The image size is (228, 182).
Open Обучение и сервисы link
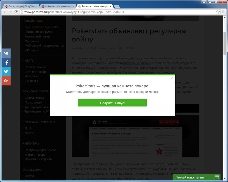[x=38, y=159]
